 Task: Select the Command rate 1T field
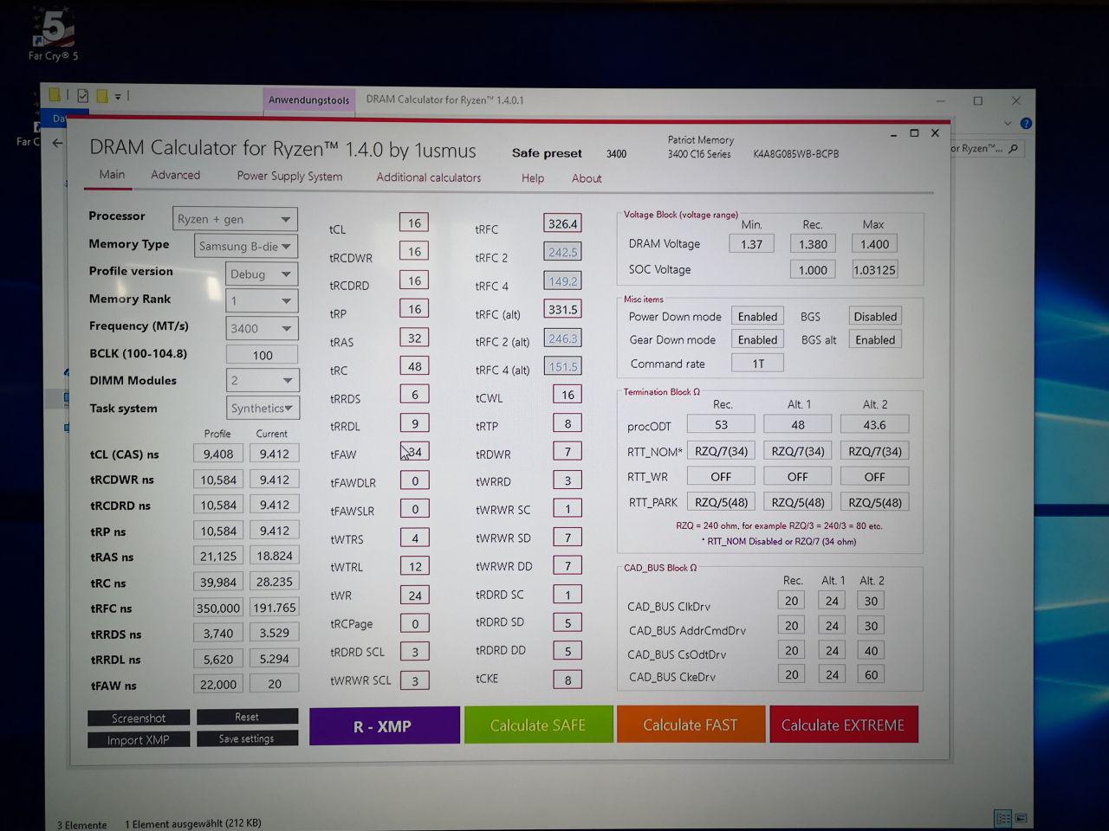click(x=757, y=364)
